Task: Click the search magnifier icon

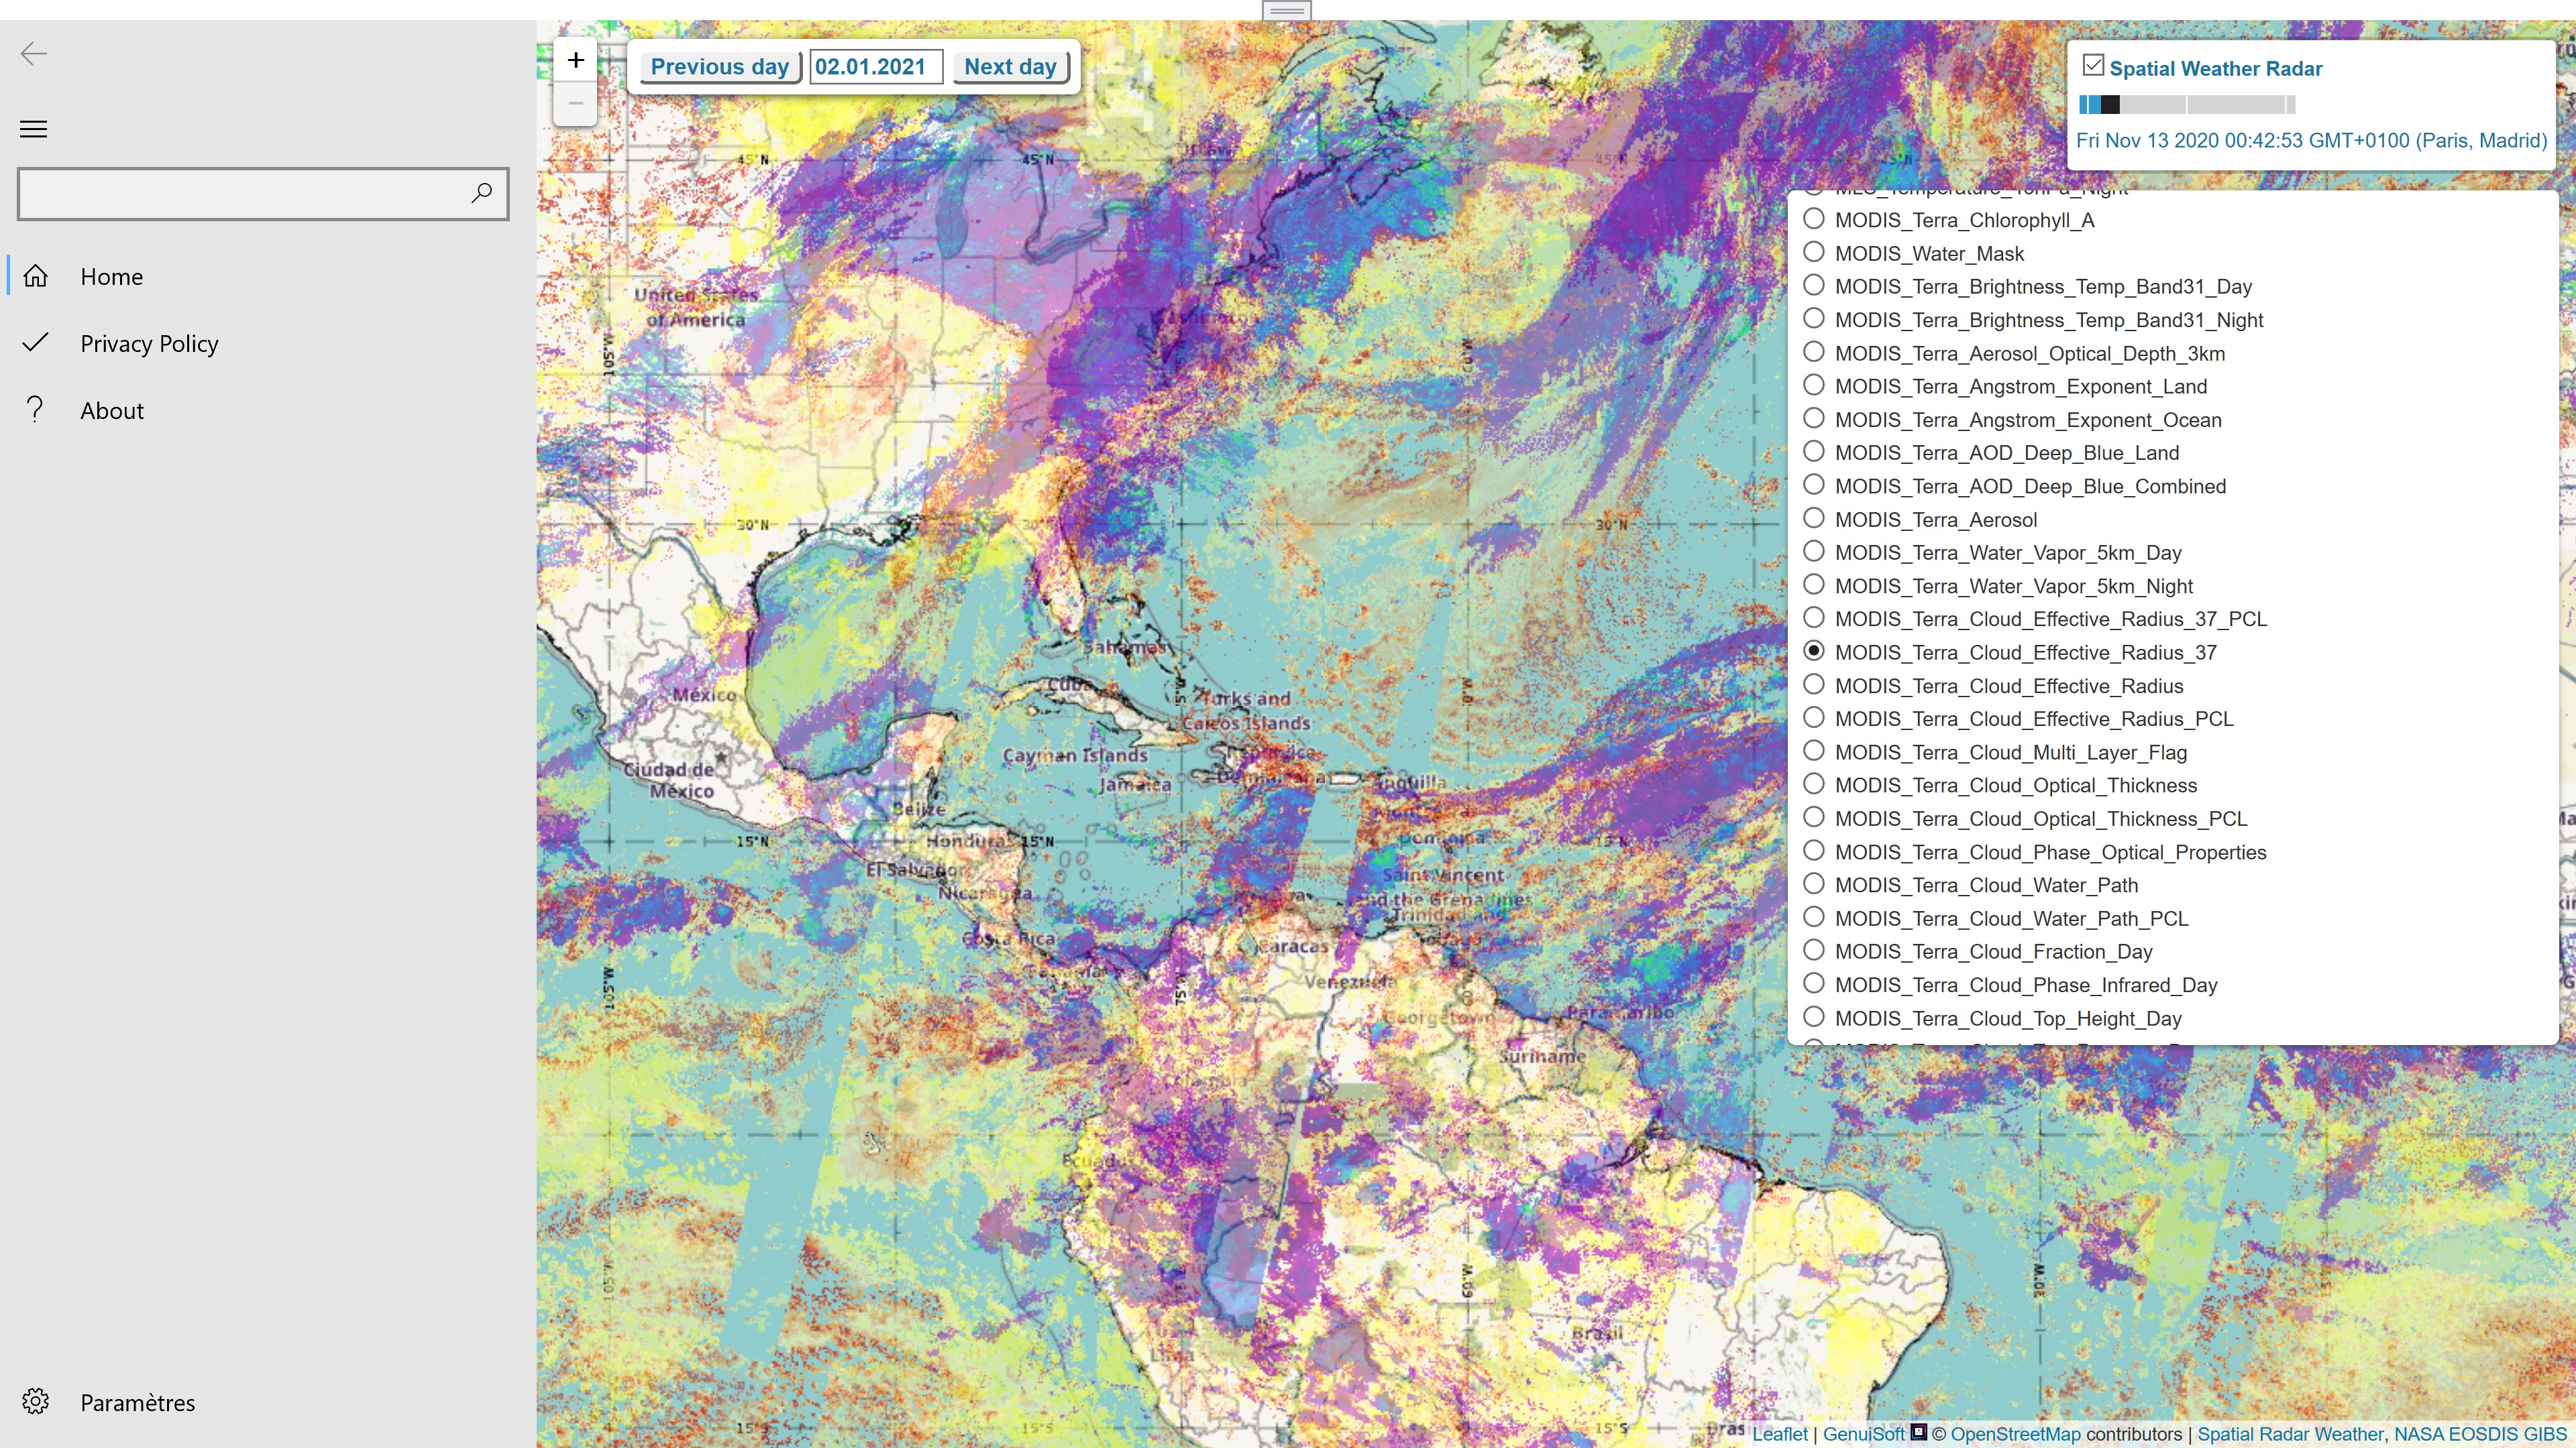Action: [482, 192]
